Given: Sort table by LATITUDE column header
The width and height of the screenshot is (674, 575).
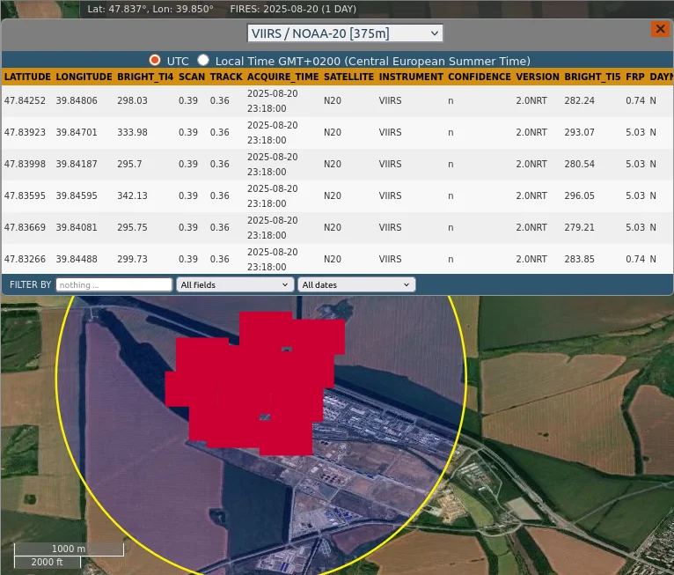Looking at the screenshot, I should [x=27, y=77].
